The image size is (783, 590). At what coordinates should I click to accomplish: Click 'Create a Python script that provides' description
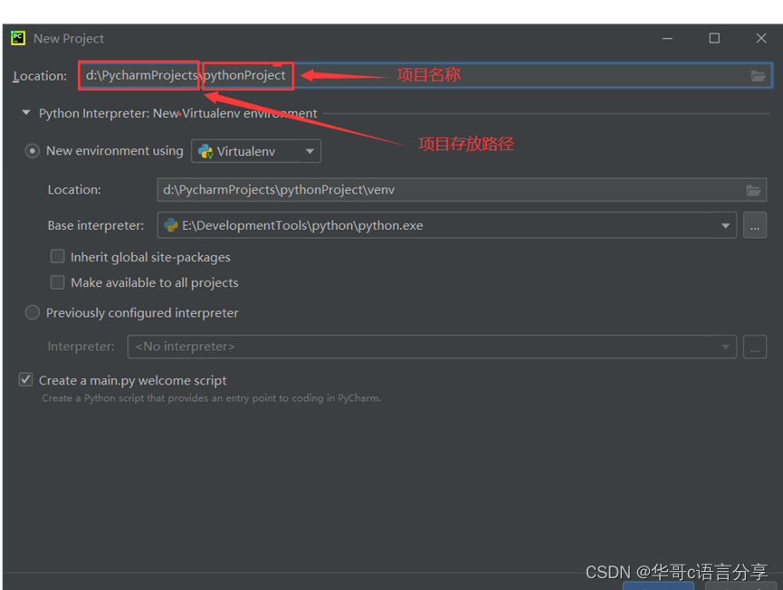pos(211,398)
